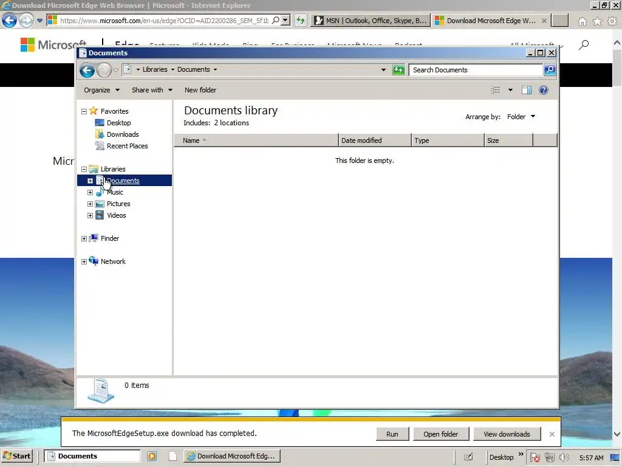Click the Explorer forward arrow button
The image size is (622, 467).
point(104,71)
